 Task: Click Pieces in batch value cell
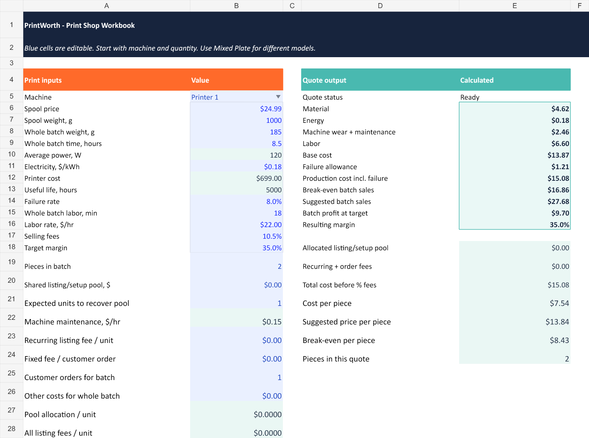pos(237,263)
